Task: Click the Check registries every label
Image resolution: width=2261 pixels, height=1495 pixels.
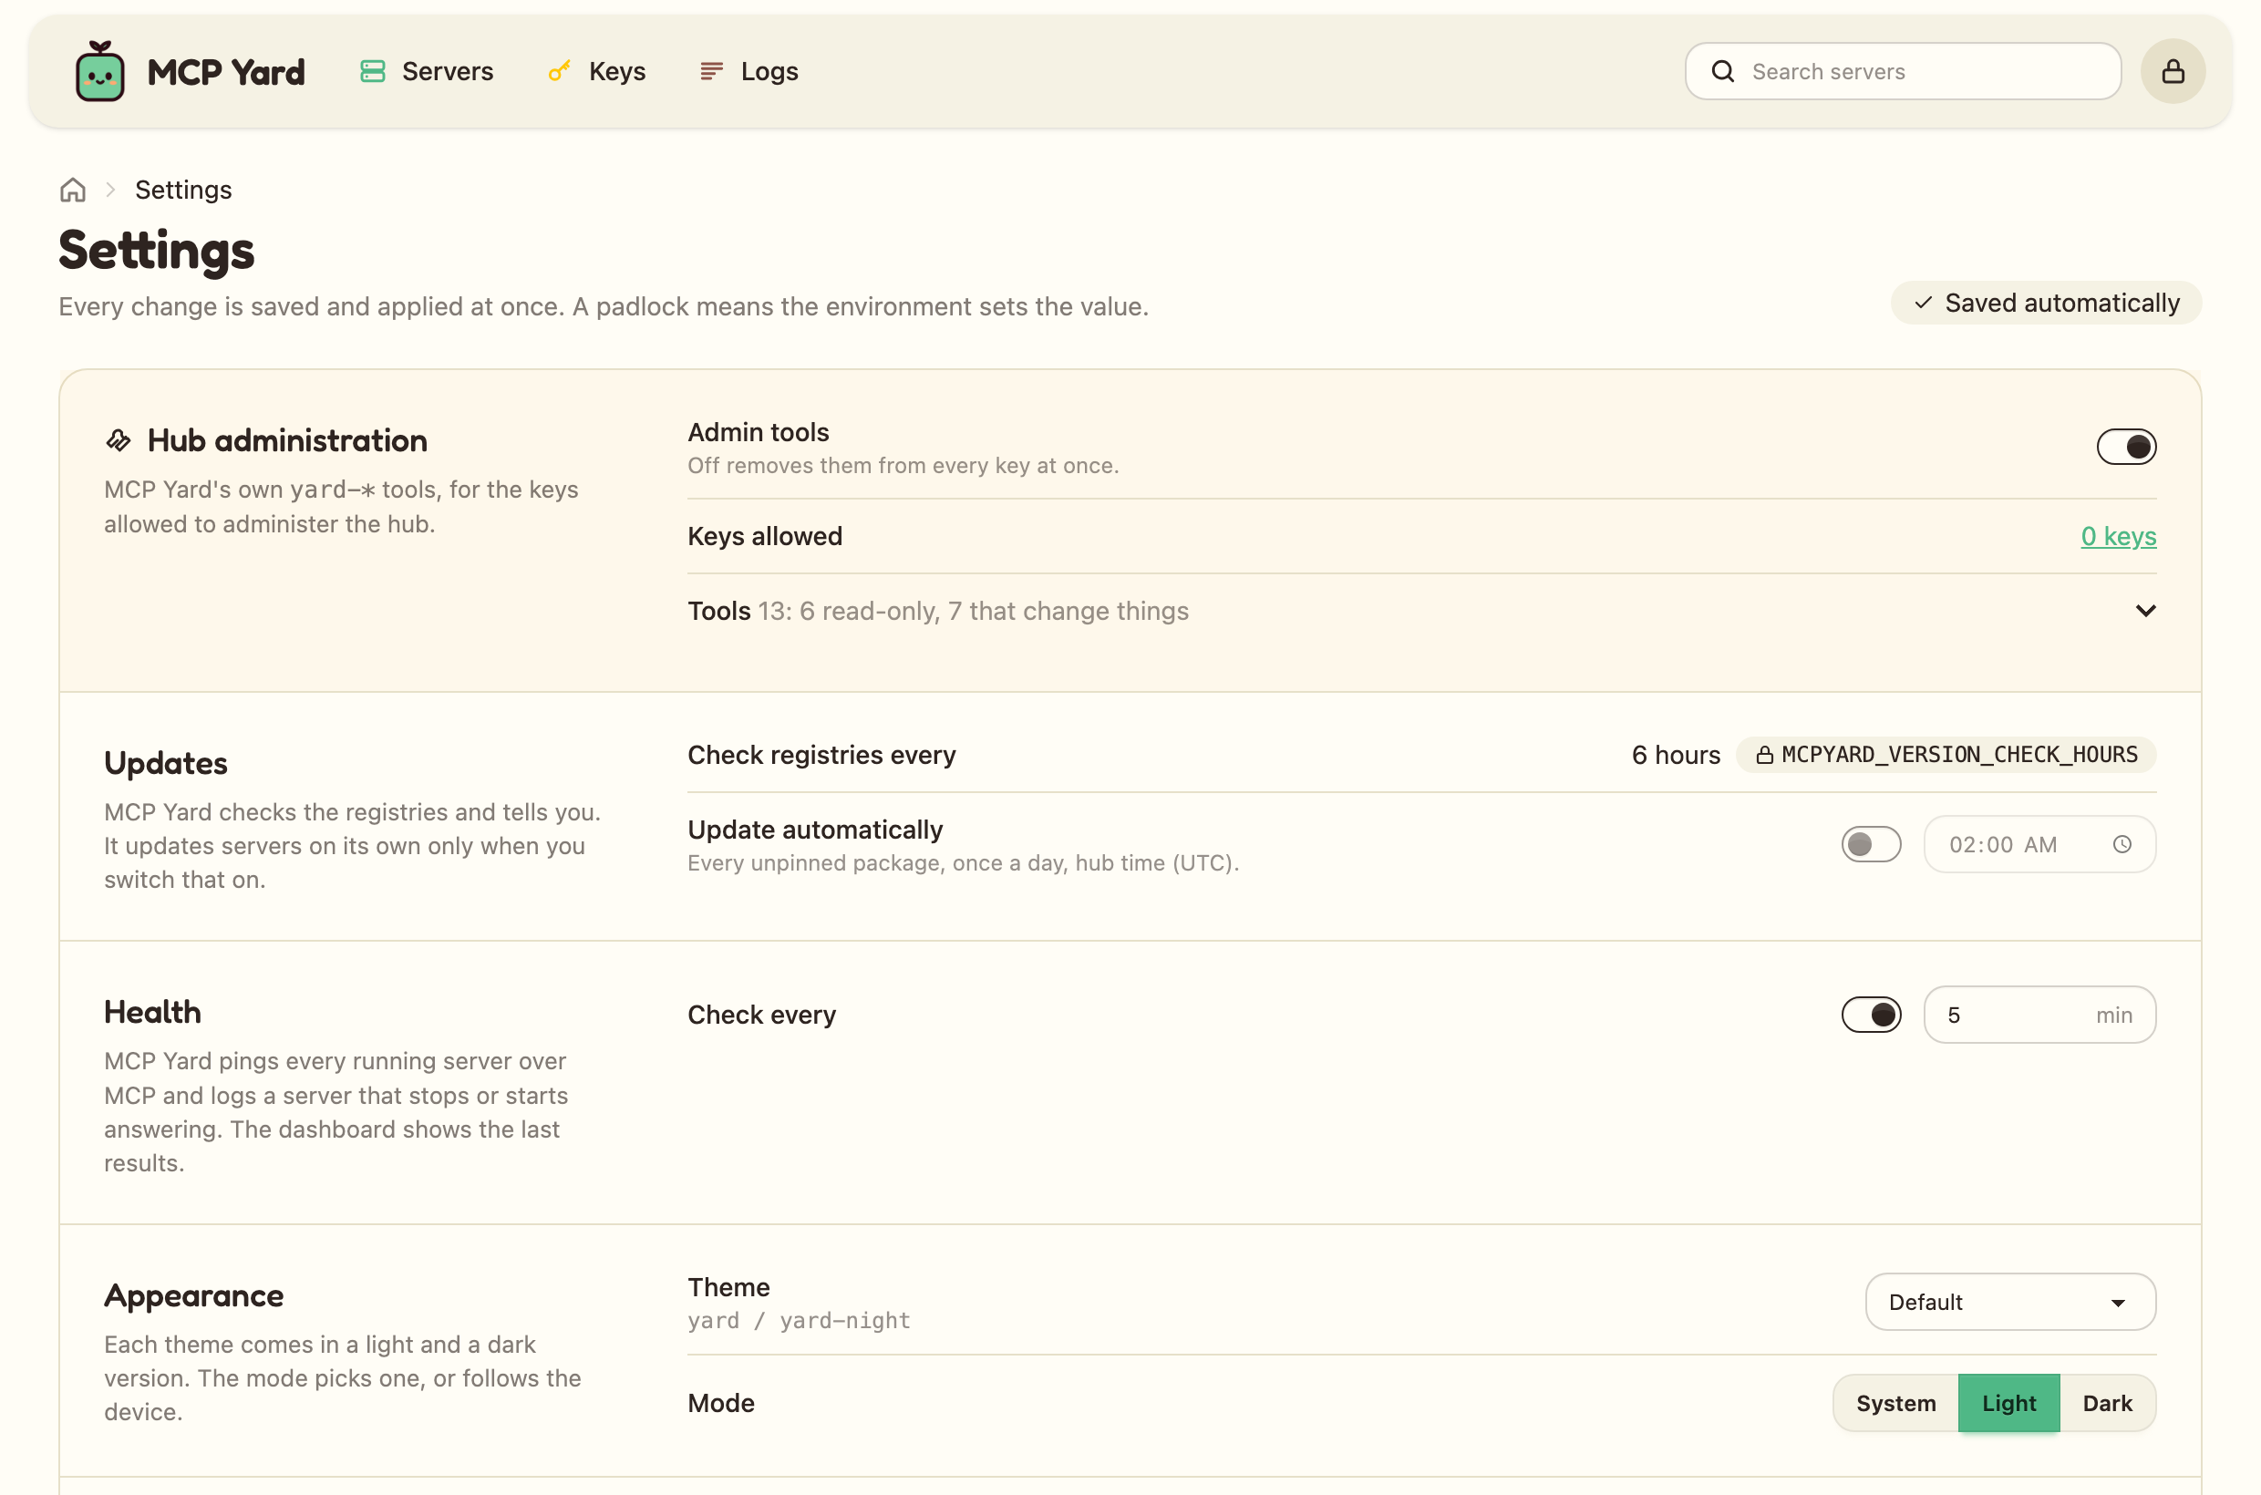Action: pyautogui.click(x=821, y=755)
